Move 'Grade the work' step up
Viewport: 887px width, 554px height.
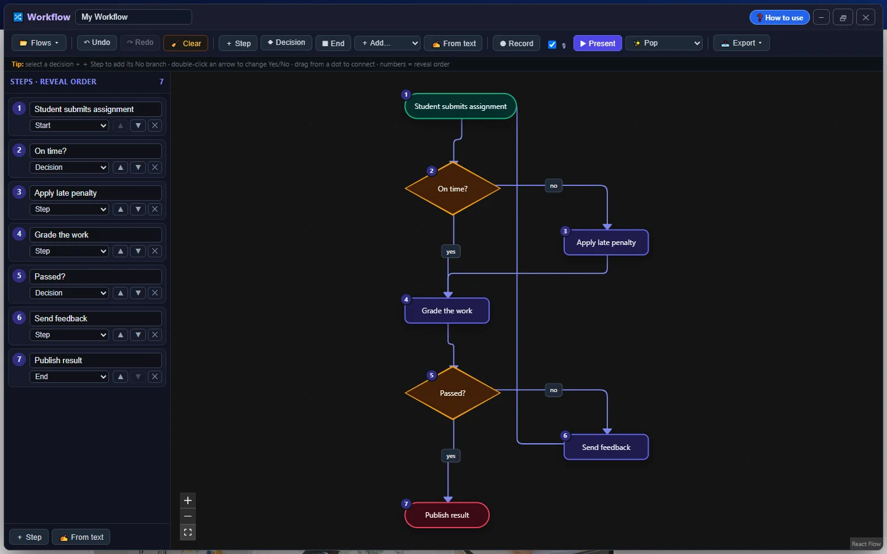(x=121, y=251)
